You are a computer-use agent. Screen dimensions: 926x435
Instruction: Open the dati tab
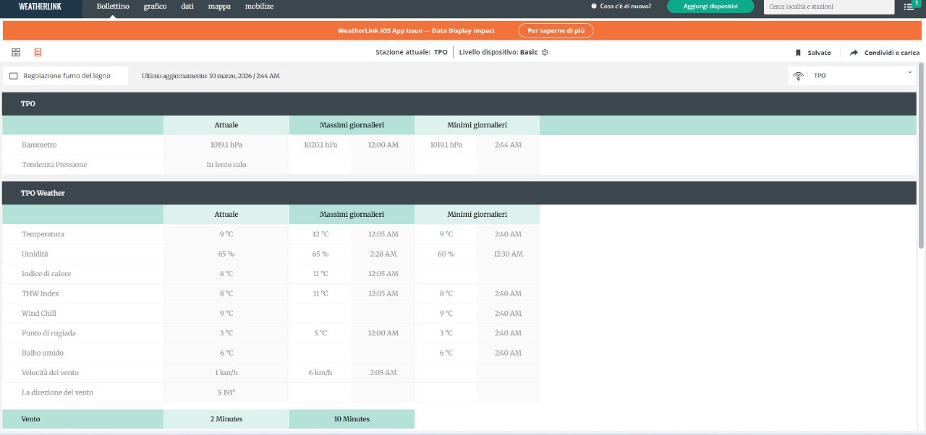pos(187,7)
